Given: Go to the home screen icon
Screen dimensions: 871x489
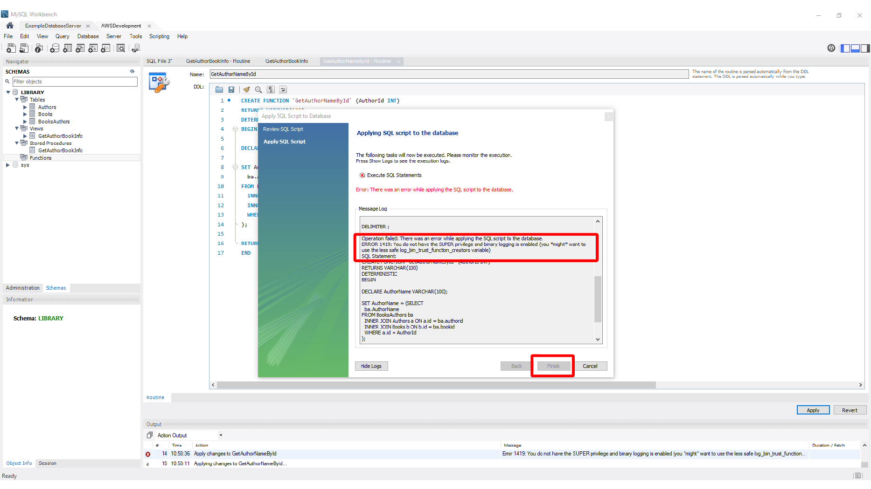Looking at the screenshot, I should point(10,26).
